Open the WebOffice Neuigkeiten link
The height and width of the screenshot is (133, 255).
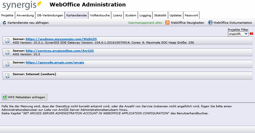coord(187,23)
